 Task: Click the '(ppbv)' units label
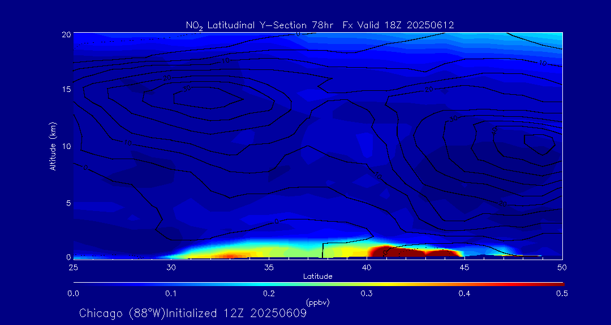pyautogui.click(x=318, y=302)
